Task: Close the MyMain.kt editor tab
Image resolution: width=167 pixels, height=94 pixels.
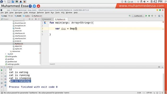Action: tap(67, 19)
